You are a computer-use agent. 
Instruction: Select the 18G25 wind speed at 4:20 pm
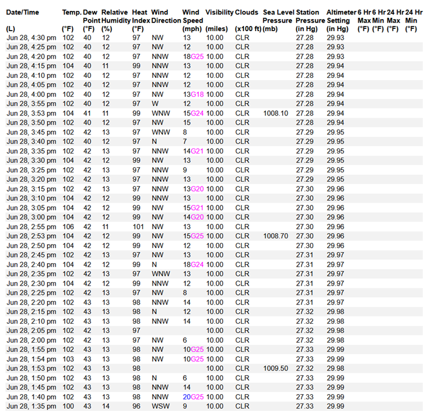coord(193,57)
